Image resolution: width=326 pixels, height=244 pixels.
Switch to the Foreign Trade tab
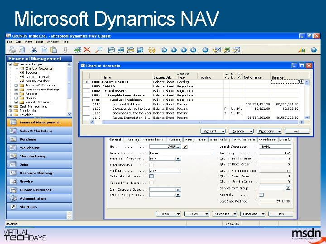(196, 140)
